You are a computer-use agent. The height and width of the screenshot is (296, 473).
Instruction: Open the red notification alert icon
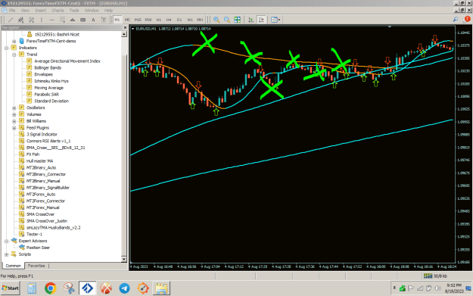(467, 19)
